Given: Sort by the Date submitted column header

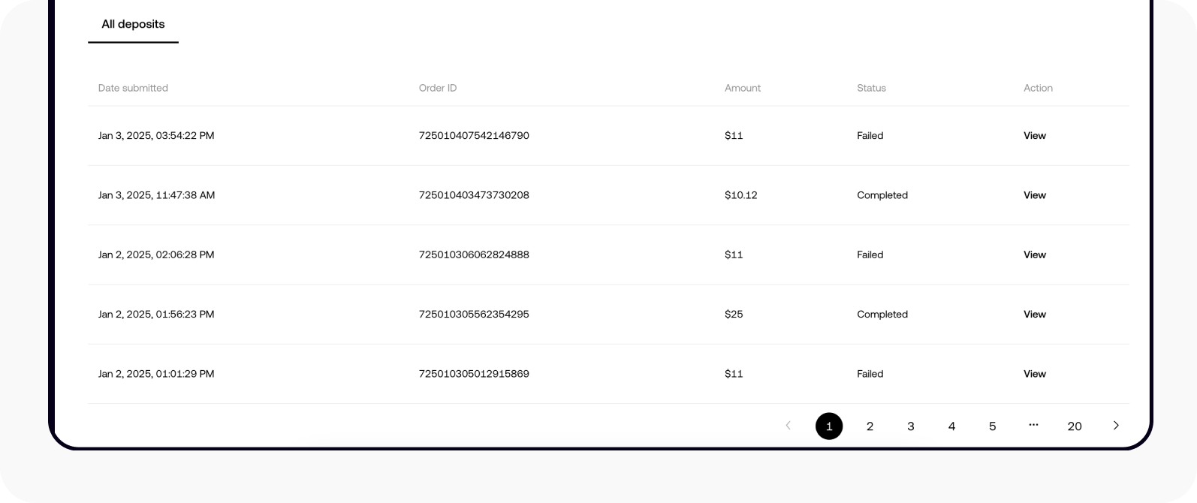Looking at the screenshot, I should pos(133,88).
